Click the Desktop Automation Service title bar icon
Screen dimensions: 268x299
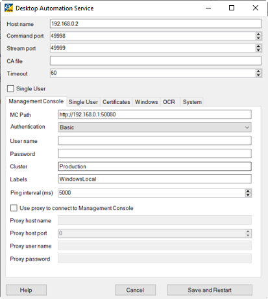(8, 8)
